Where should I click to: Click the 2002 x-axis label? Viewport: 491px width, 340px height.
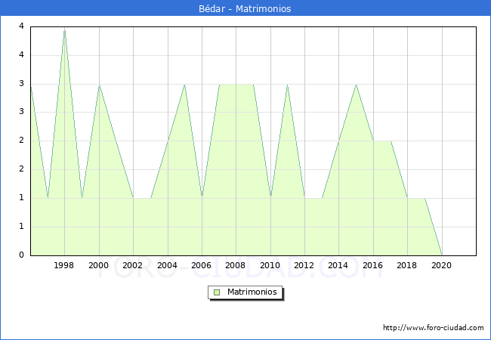(x=132, y=265)
